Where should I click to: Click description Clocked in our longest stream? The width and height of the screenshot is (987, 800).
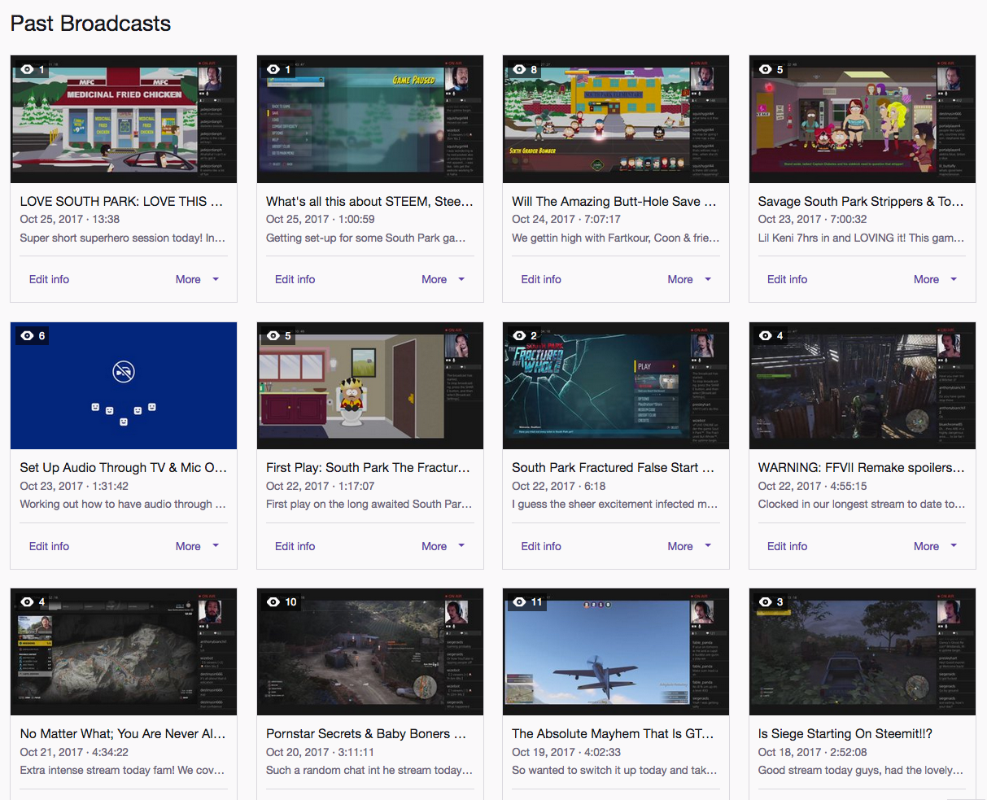tap(862, 504)
